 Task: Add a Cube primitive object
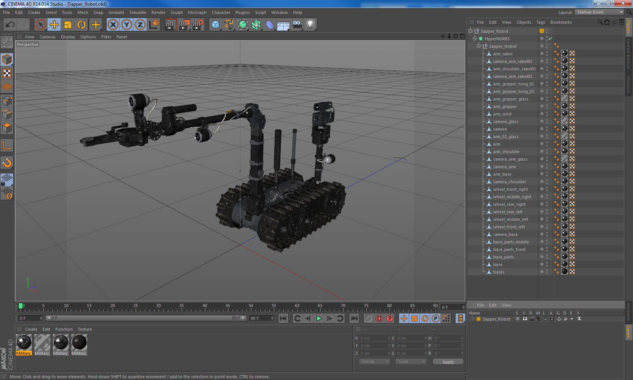pos(216,25)
